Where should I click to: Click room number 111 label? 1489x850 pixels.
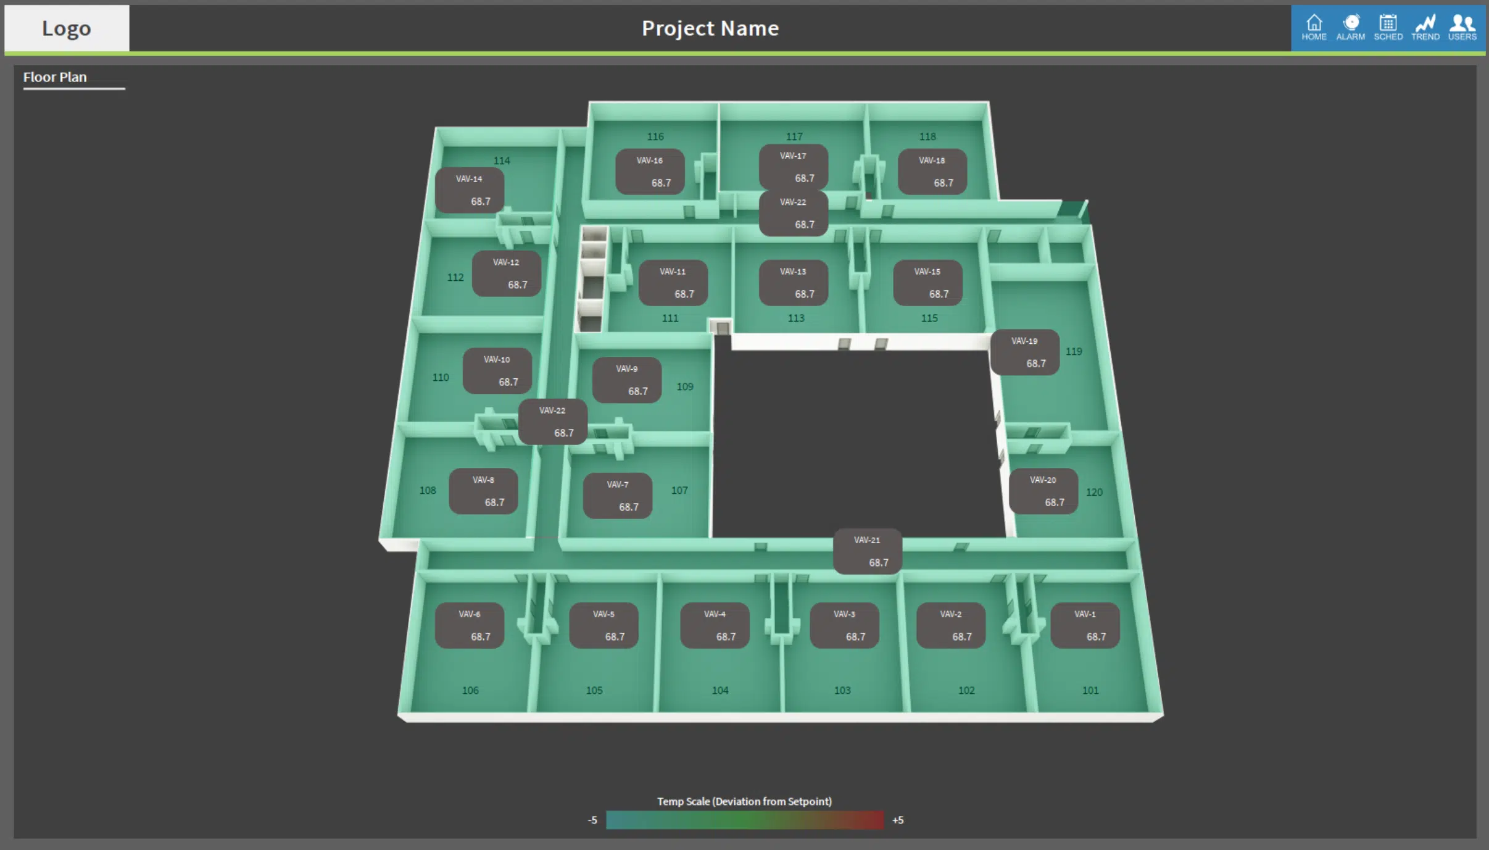tap(670, 318)
